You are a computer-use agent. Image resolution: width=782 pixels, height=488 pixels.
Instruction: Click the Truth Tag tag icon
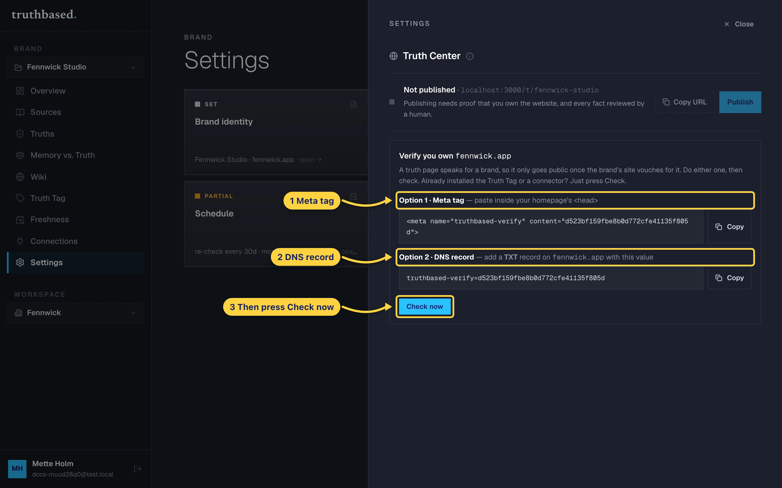[20, 198]
